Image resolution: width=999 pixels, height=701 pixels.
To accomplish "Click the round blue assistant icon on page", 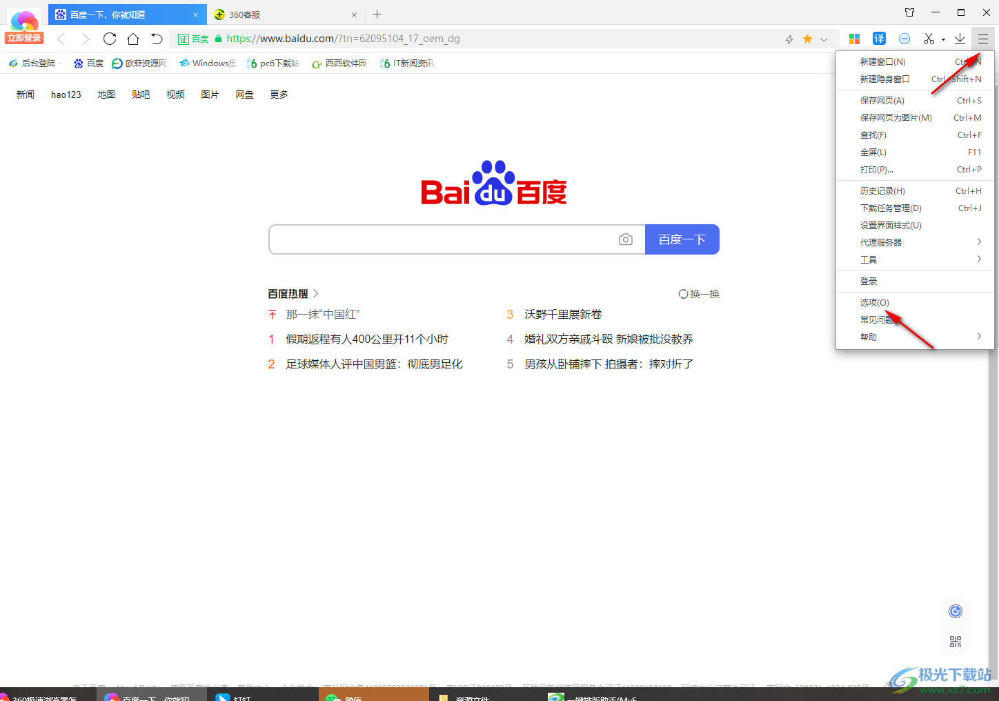I will pyautogui.click(x=956, y=611).
